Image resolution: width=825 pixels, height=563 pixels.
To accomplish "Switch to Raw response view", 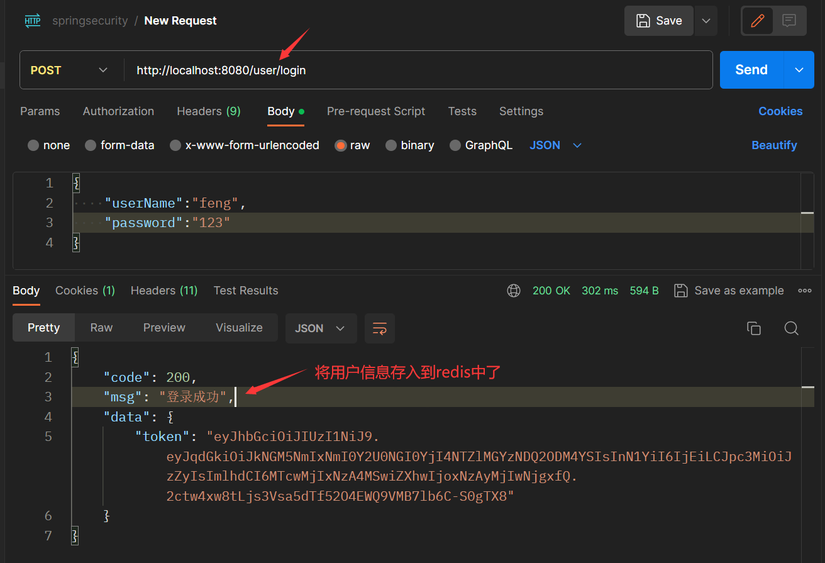I will pyautogui.click(x=101, y=328).
